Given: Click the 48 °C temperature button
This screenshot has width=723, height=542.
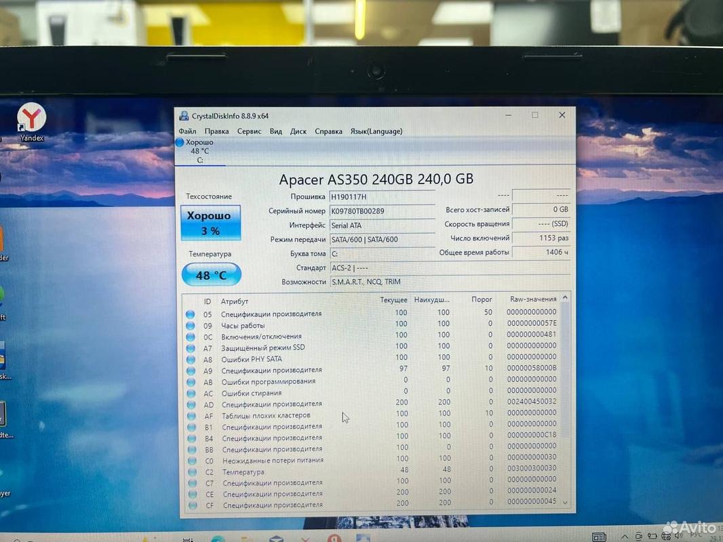Looking at the screenshot, I should click(212, 275).
